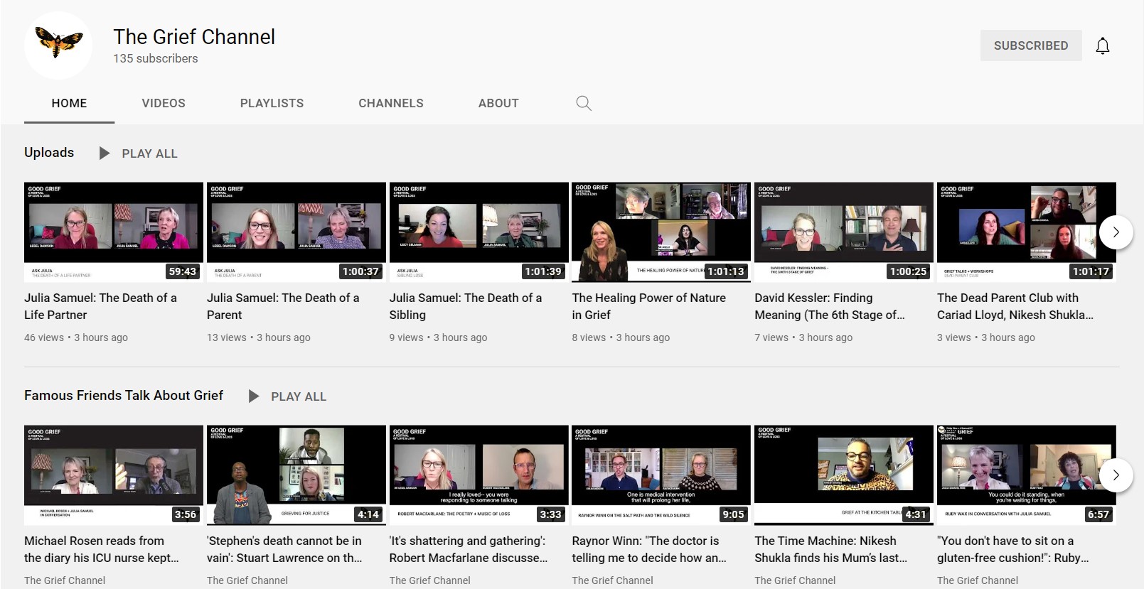The image size is (1144, 589).
Task: Open David Kessler Finding Meaning thumbnail
Action: pyautogui.click(x=844, y=232)
